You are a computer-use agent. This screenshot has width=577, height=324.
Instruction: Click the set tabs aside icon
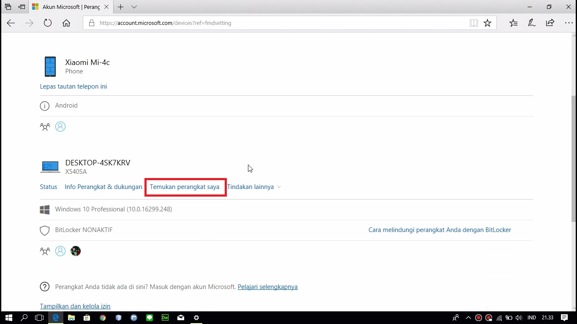pyautogui.click(x=22, y=7)
